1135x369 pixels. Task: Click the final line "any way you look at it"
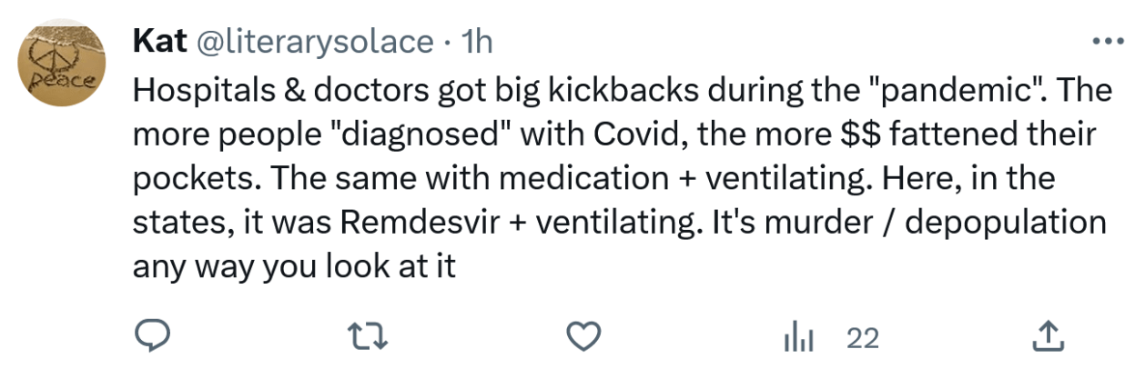pos(293,268)
